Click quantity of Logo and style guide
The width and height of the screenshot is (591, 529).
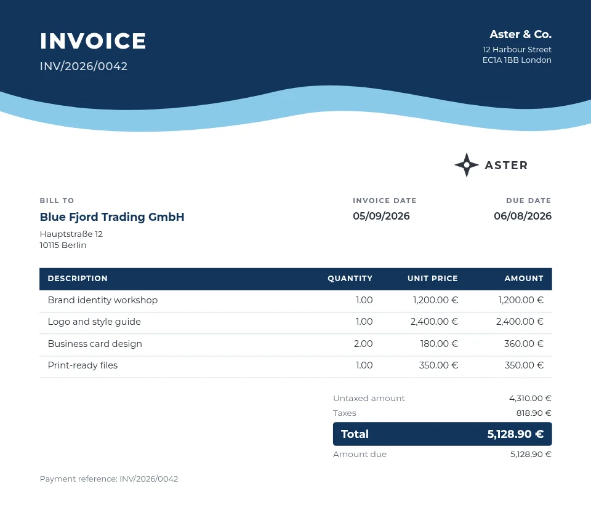[x=364, y=322]
